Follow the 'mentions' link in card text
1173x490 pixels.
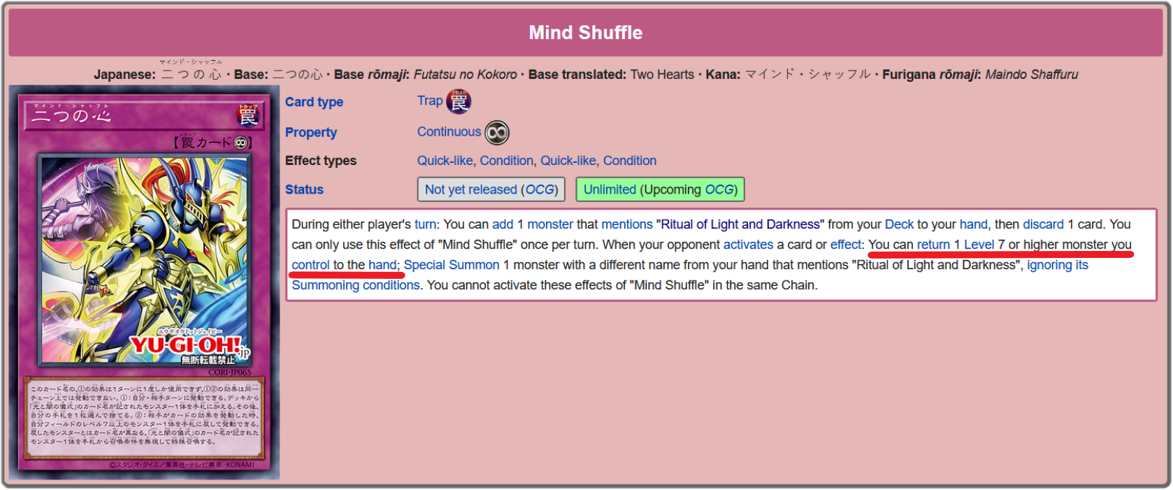click(627, 224)
